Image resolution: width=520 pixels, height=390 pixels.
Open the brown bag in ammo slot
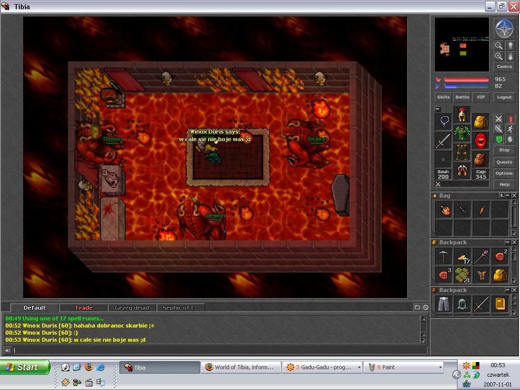tap(480, 160)
